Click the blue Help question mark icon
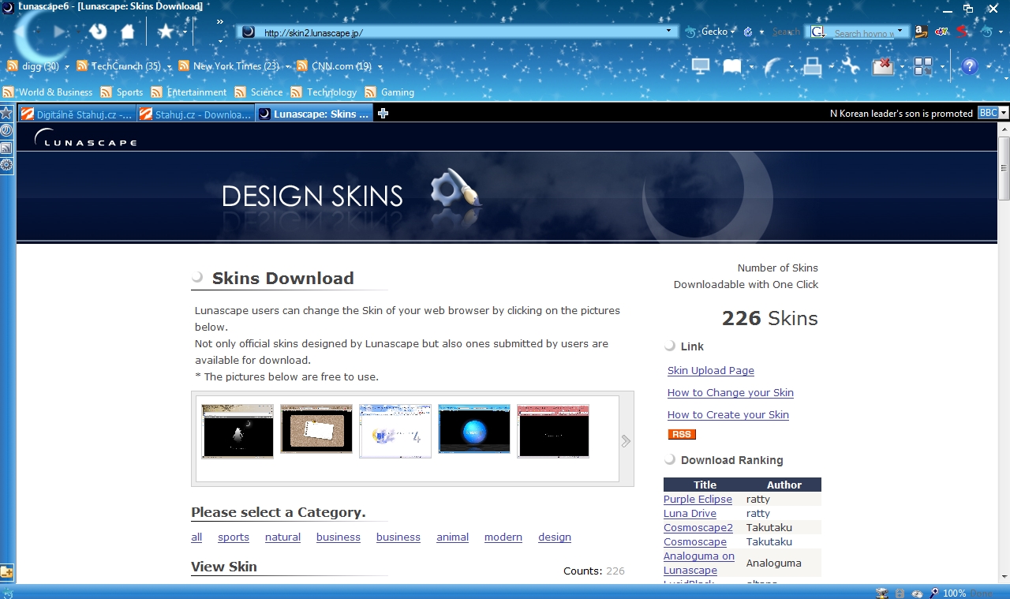This screenshot has width=1010, height=599. (970, 66)
